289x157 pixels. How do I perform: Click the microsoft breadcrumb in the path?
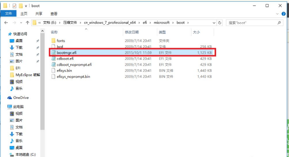coord(162,23)
